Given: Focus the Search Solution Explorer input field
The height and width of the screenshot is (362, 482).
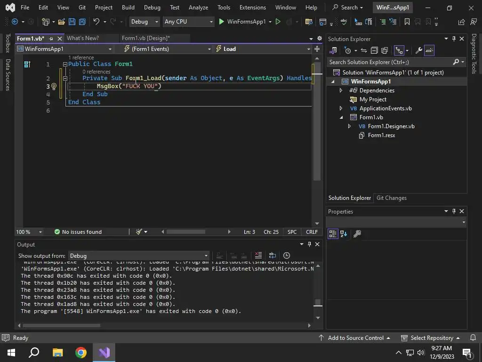Looking at the screenshot, I should click(390, 62).
